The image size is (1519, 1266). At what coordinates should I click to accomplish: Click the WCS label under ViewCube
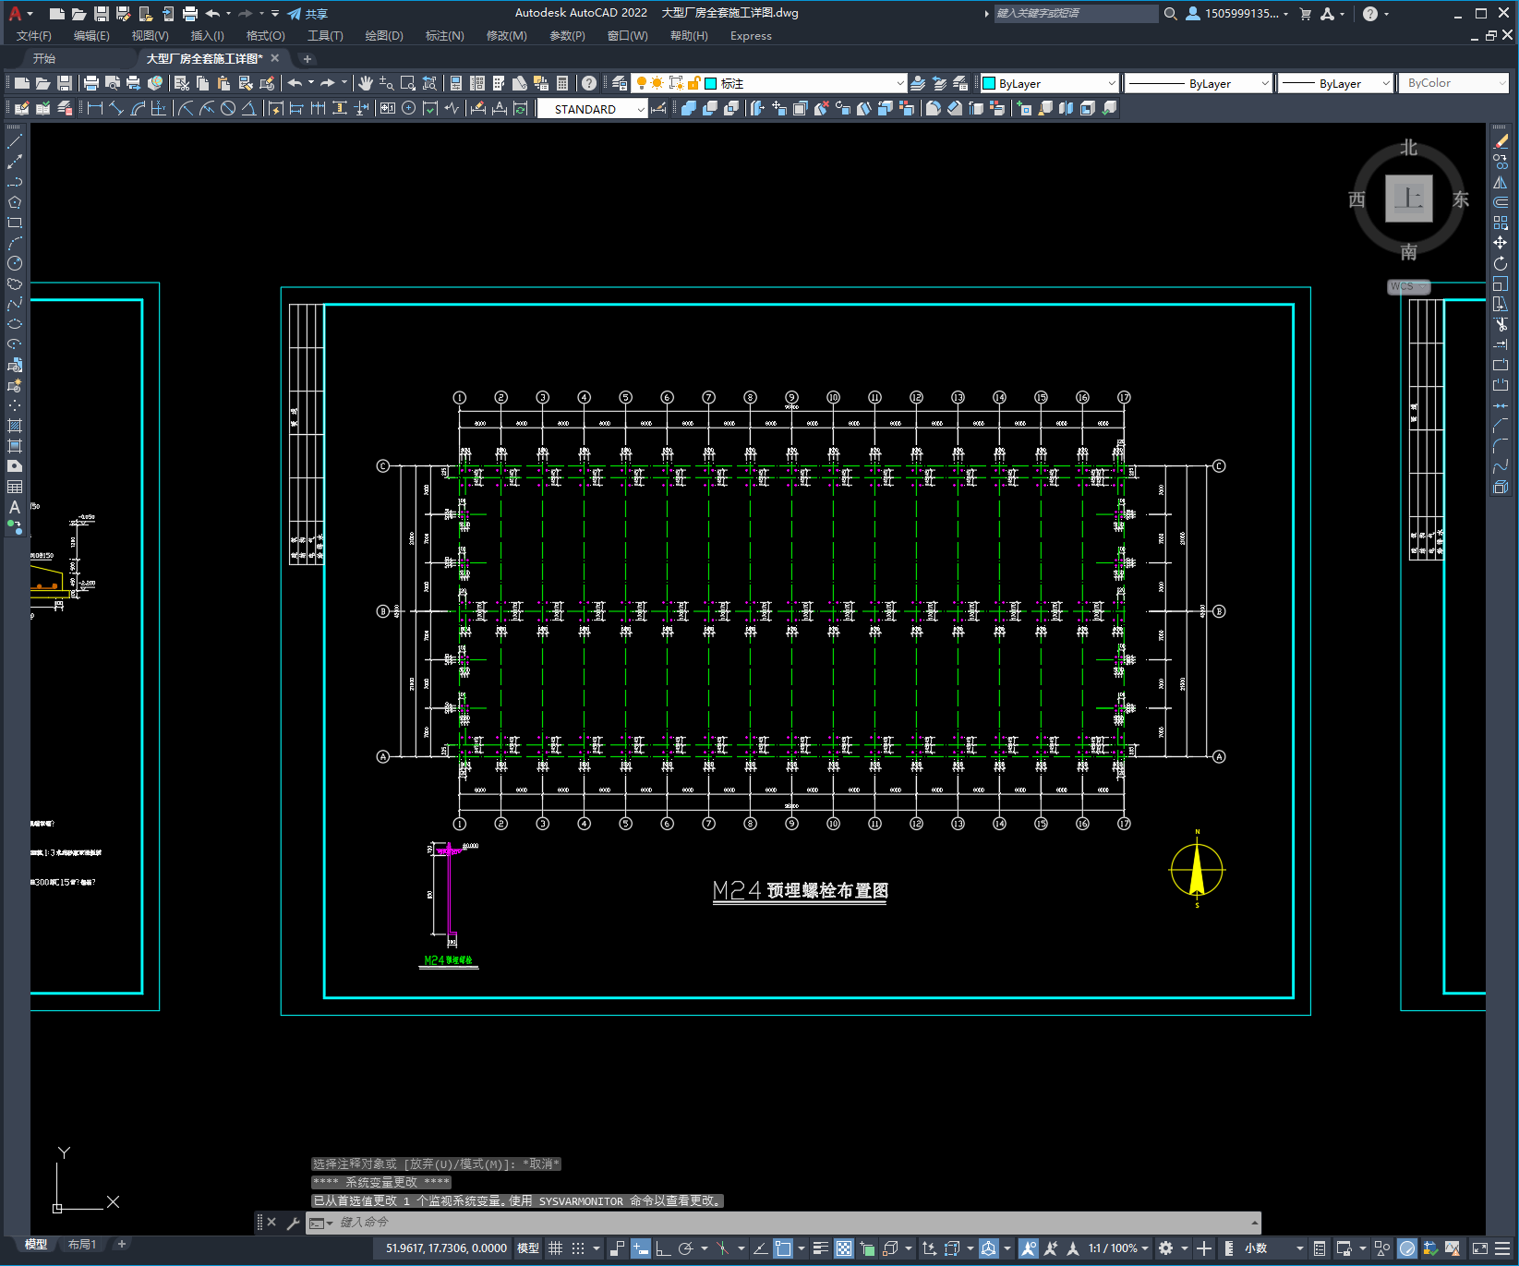[1408, 286]
